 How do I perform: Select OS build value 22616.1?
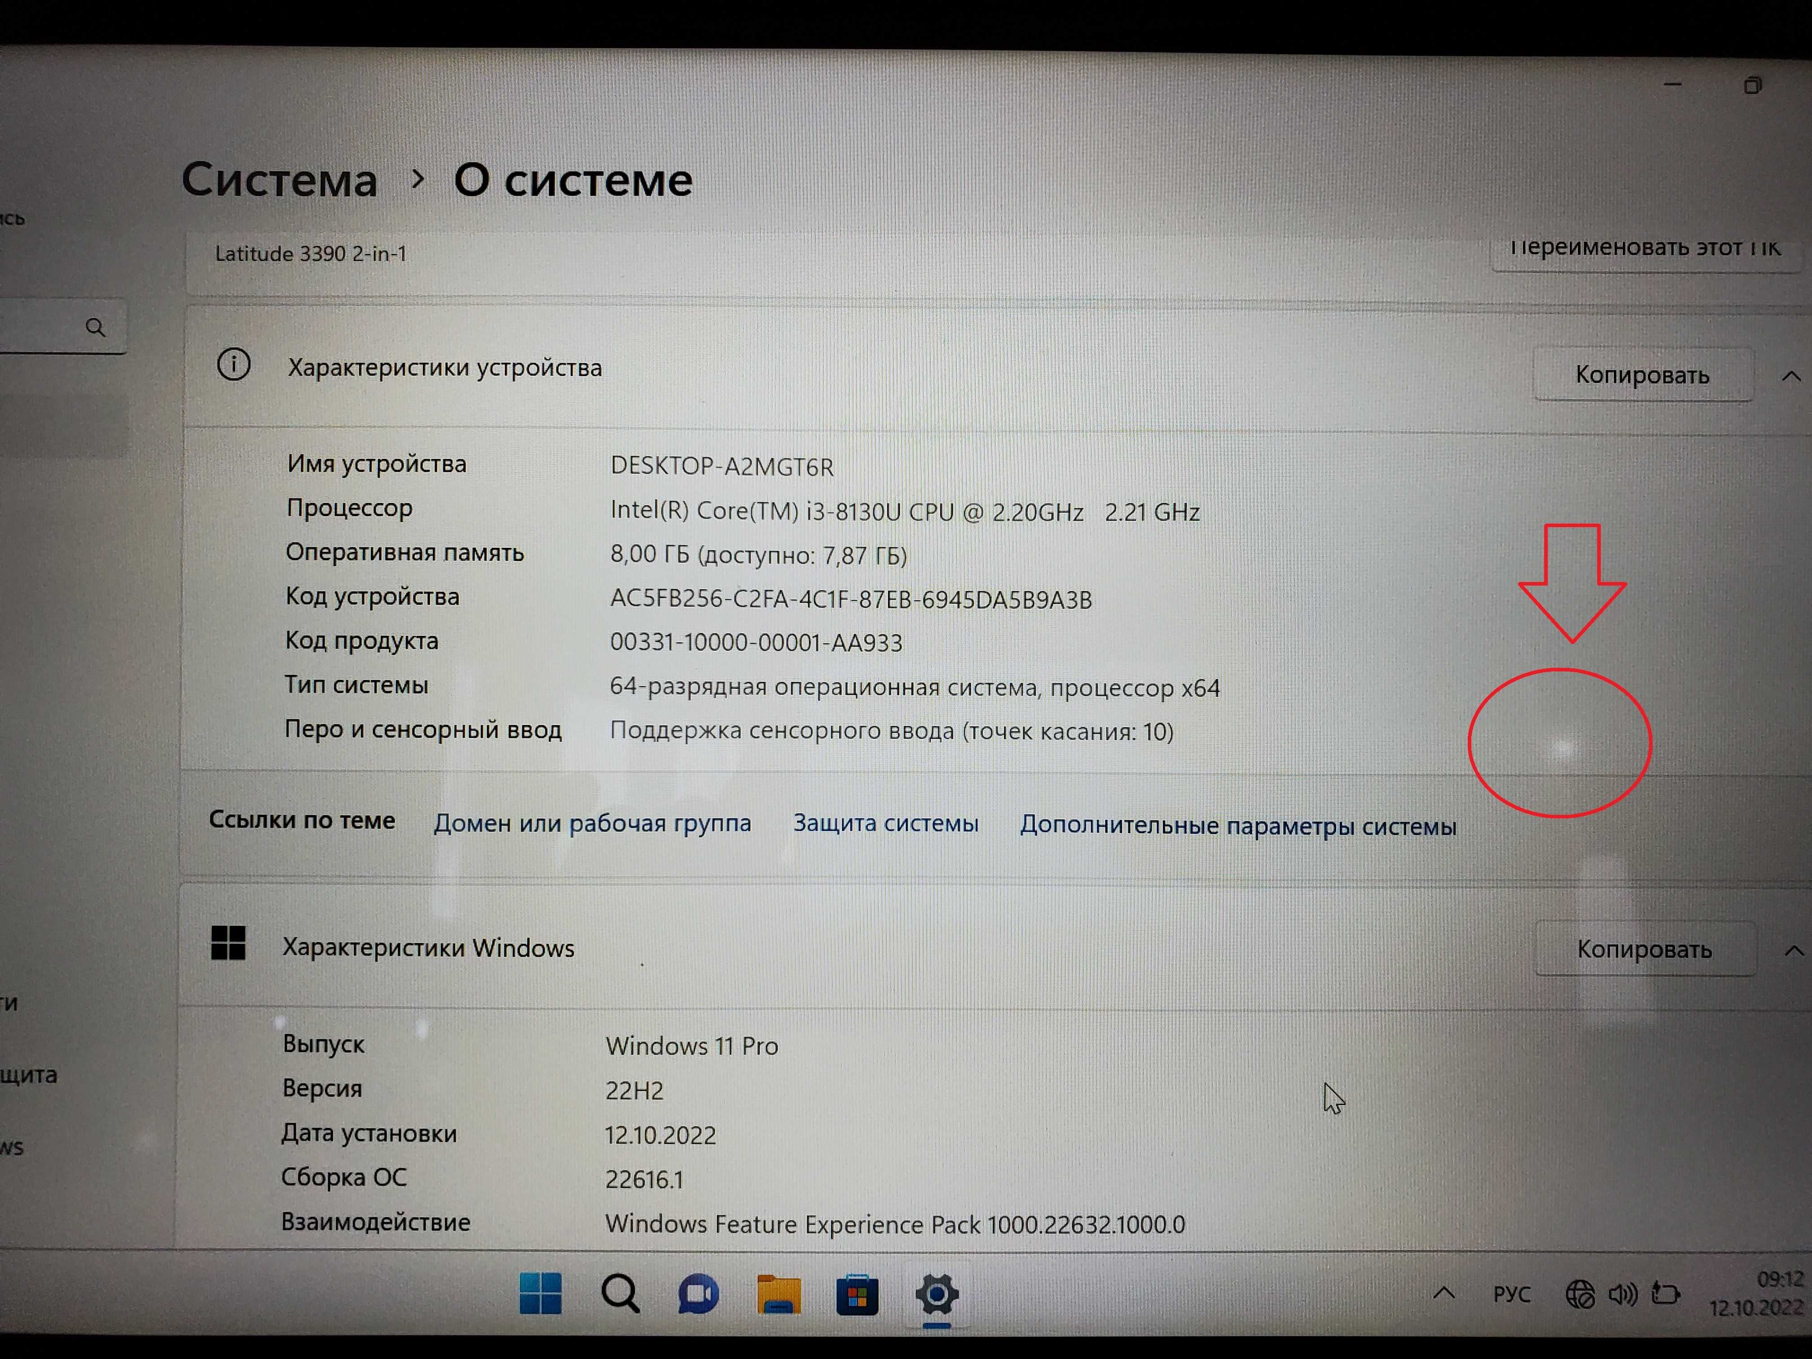point(644,1179)
